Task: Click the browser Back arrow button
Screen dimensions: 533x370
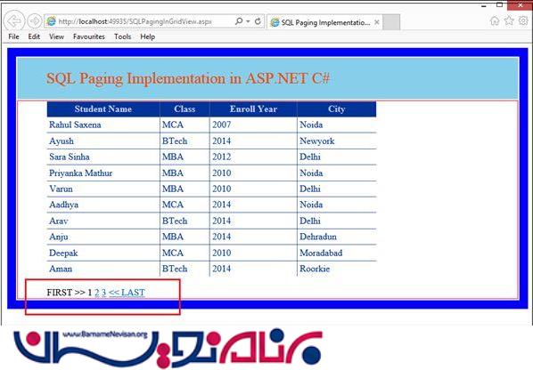Action: [14, 21]
